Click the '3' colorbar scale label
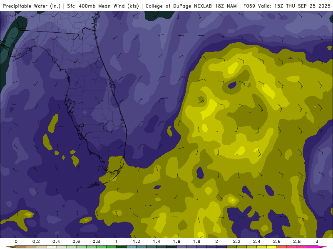Viewport: 333px width, 249px height. coord(317,242)
